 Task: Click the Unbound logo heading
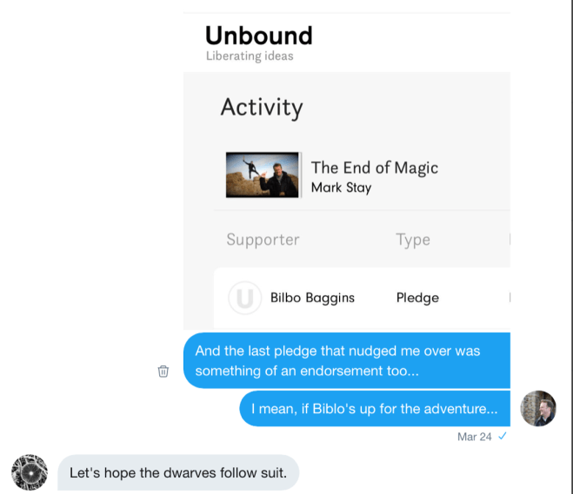pyautogui.click(x=259, y=36)
